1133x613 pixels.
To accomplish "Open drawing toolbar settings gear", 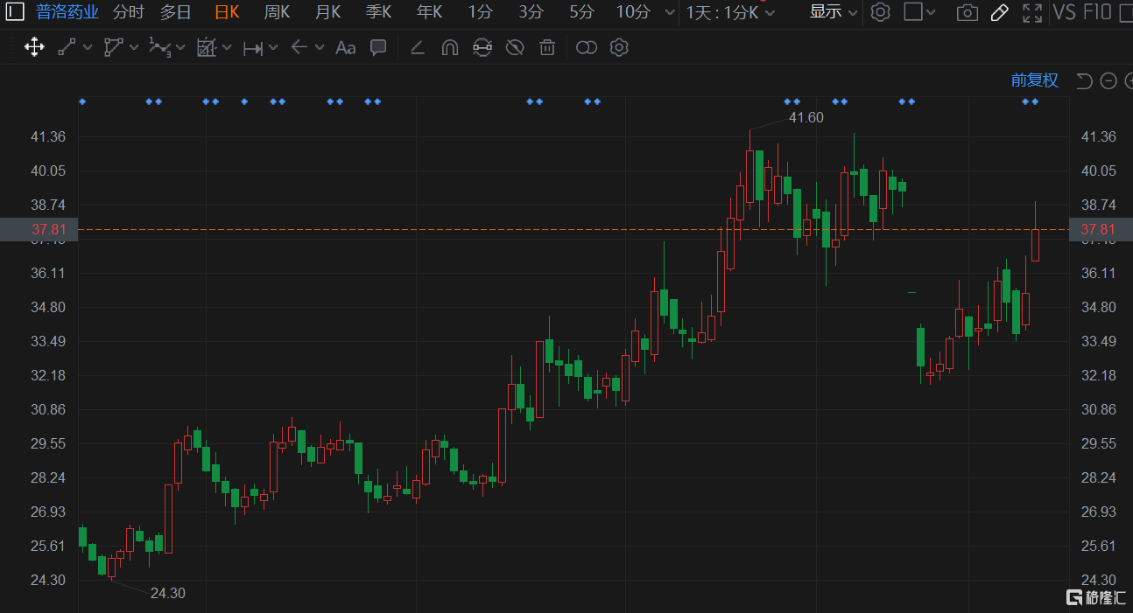I will click(x=619, y=47).
